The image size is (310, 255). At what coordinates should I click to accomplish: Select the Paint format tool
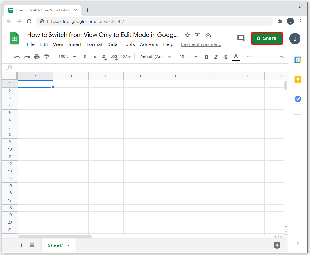tap(47, 57)
